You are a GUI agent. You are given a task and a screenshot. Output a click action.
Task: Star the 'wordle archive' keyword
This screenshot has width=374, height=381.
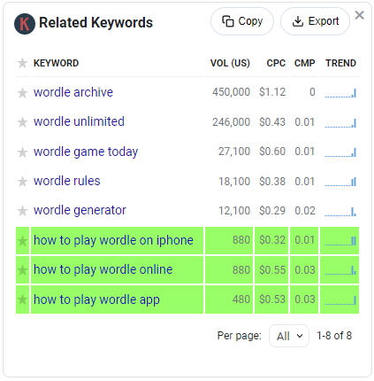click(x=22, y=93)
